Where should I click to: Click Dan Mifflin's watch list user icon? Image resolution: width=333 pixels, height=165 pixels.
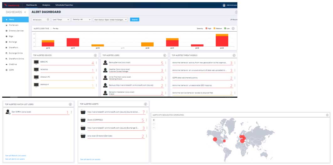click(8, 112)
